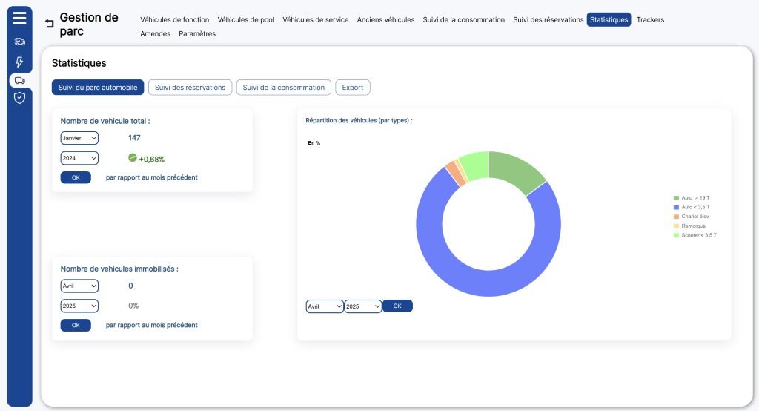This screenshot has height=411, width=759.
Task: Click the +0,68% variation value
Action: click(151, 159)
